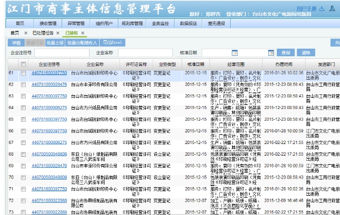The image size is (340, 215).
Task: Toggle the select-all checkbox in the table header
Action: point(23,64)
